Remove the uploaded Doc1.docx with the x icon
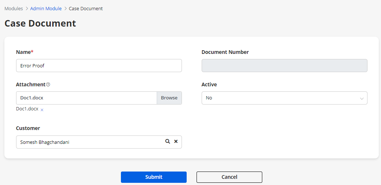The width and height of the screenshot is (381, 185). (42, 110)
